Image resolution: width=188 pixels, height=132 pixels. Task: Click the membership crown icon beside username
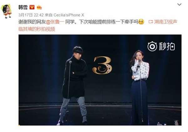39,7
